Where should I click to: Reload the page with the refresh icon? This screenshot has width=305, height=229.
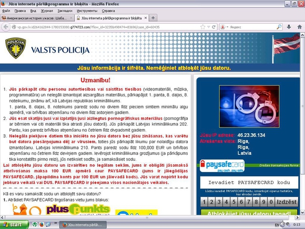click(213, 27)
